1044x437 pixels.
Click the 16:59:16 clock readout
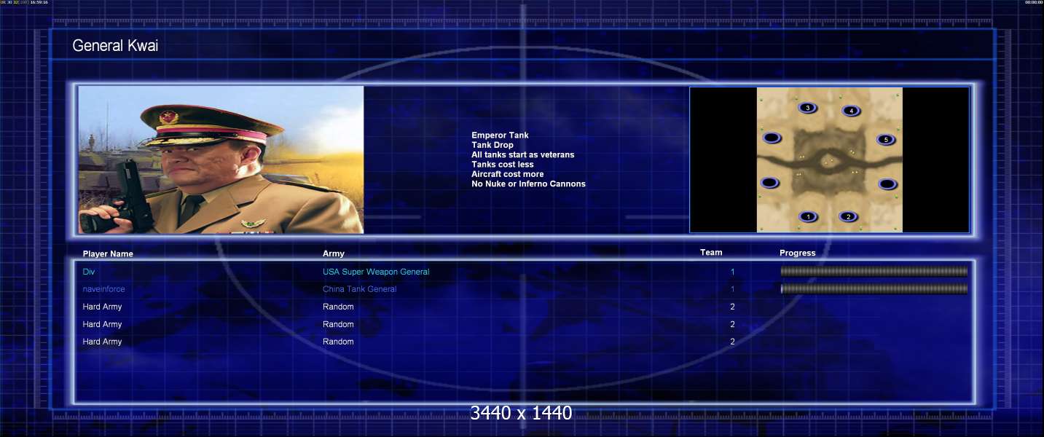pos(39,2)
